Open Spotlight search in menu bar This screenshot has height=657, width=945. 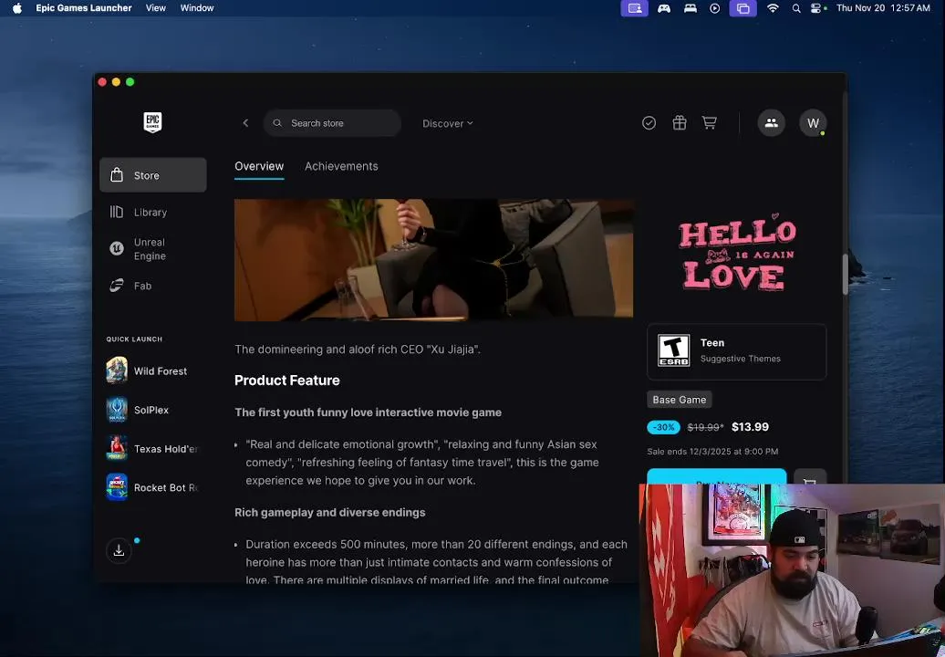[796, 8]
